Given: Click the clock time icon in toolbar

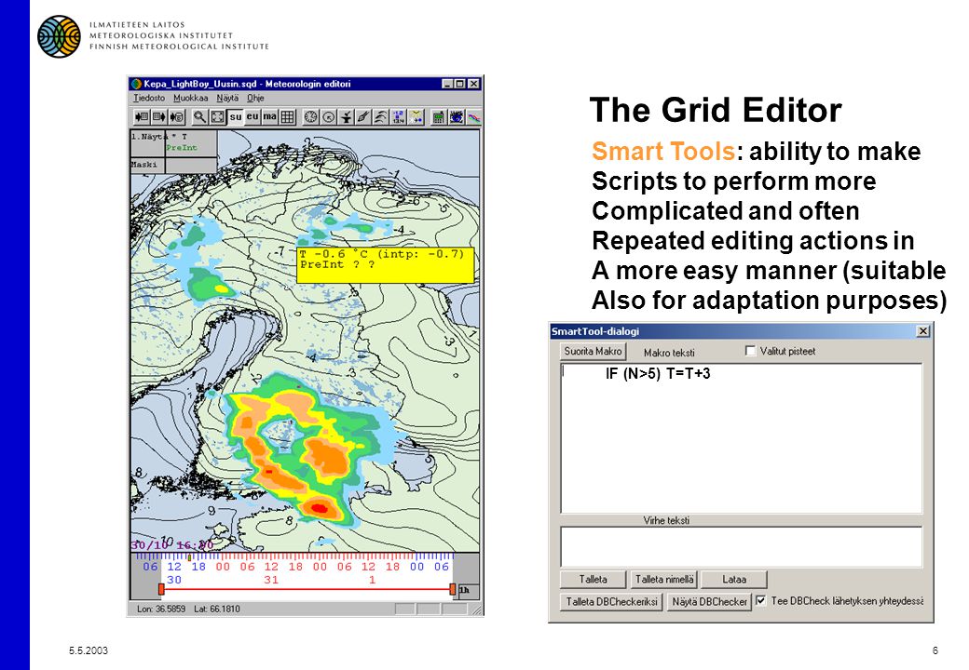Looking at the screenshot, I should pos(311,116).
